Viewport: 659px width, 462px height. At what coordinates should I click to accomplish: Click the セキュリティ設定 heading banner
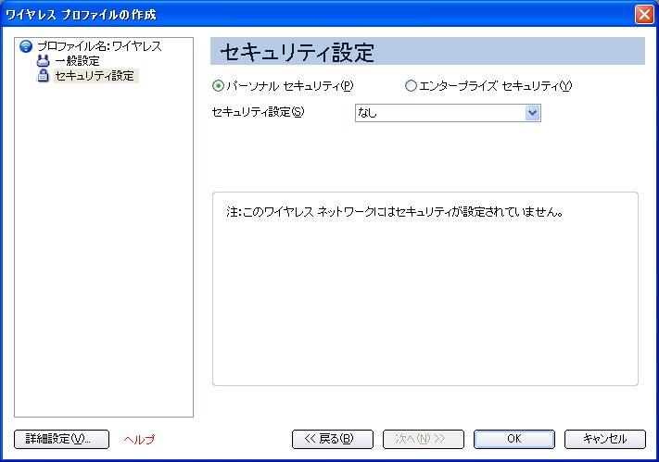[427, 51]
